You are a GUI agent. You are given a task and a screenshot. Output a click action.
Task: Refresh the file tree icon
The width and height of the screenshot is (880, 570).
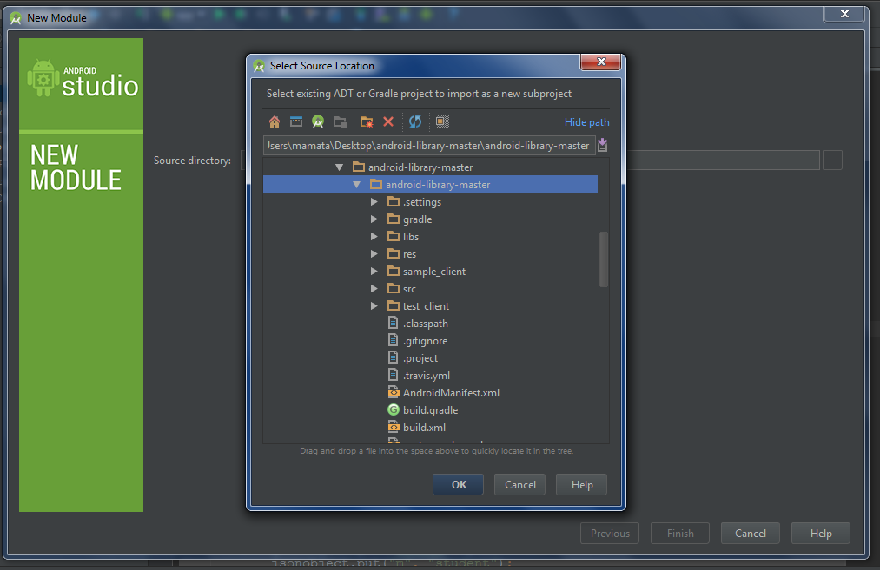(415, 121)
